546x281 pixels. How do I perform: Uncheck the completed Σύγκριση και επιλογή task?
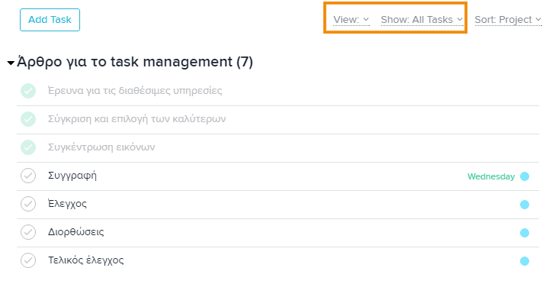coord(28,119)
